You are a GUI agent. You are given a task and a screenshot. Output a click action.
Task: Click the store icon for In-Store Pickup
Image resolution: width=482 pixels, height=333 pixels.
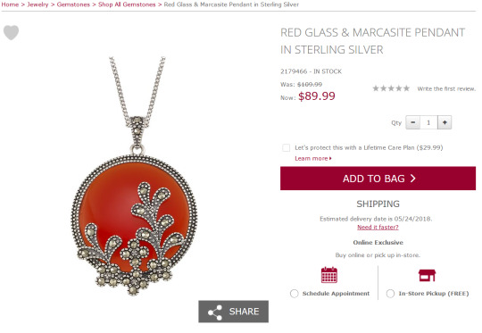427,275
